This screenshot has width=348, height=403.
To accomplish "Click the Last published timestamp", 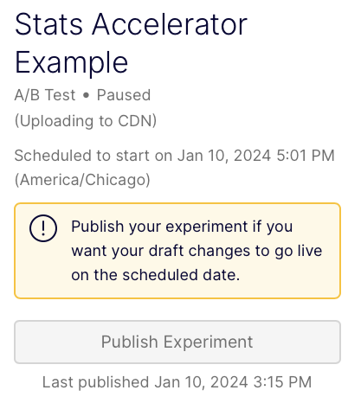I will click(177, 382).
